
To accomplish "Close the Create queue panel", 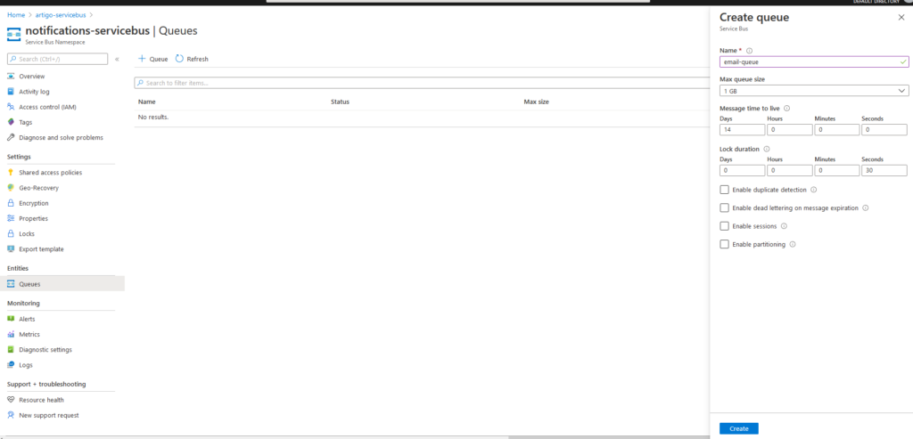I will [x=901, y=18].
